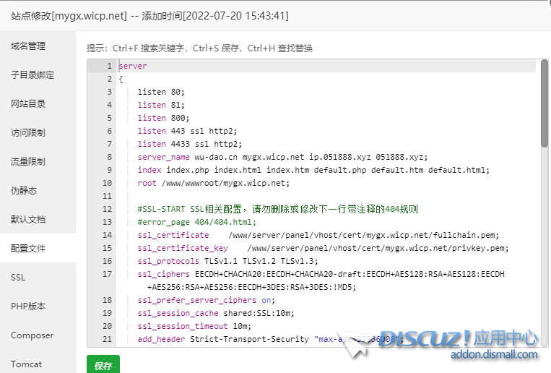This screenshot has width=551, height=373.
Task: Click the #error_page 404/404.html comment
Action: pyautogui.click(x=196, y=222)
